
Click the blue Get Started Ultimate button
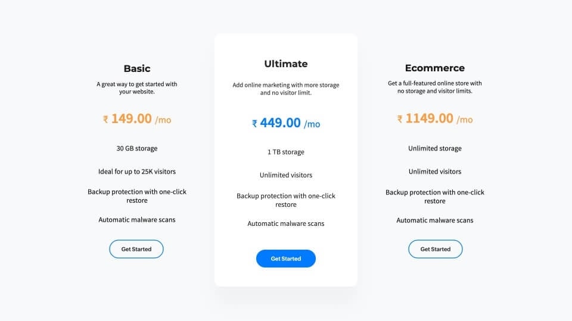point(285,259)
